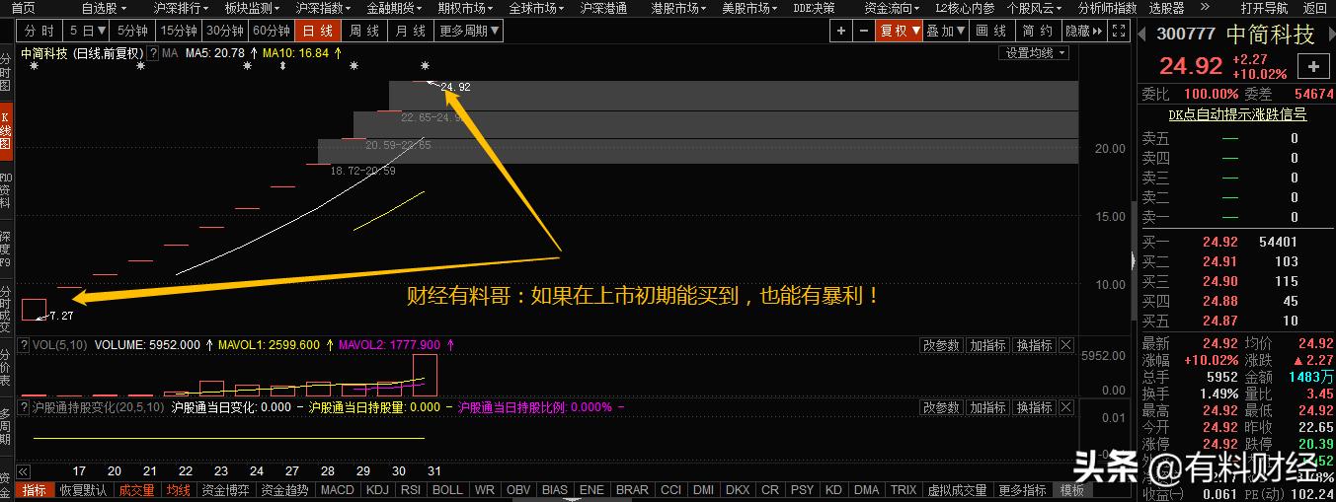Open 选股器 menu item
Image resolution: width=1336 pixels, height=502 pixels.
pos(1166,8)
